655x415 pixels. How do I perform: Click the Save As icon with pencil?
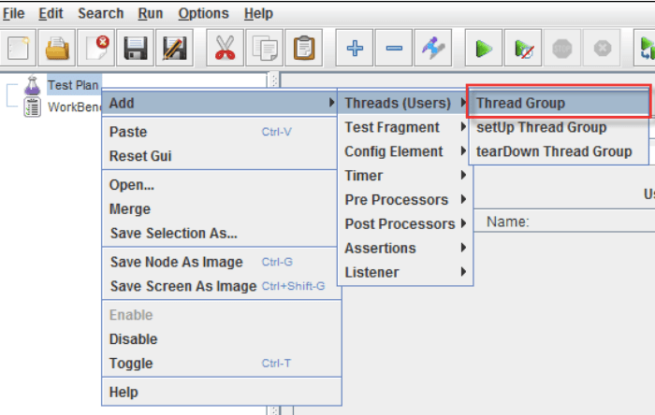pyautogui.click(x=175, y=48)
